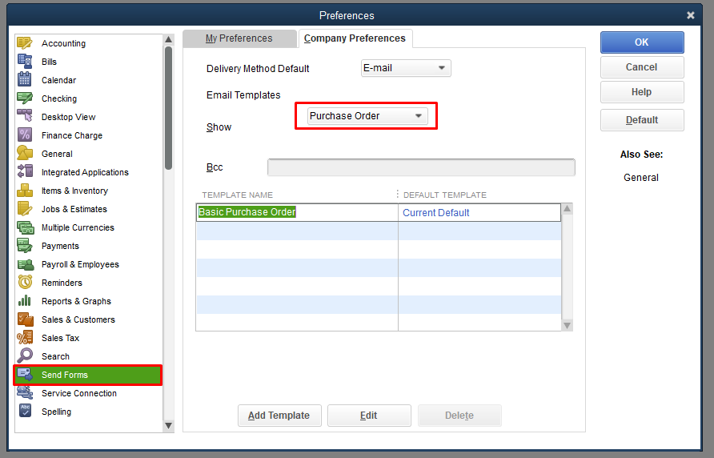Click the Reminders clock icon

click(25, 282)
